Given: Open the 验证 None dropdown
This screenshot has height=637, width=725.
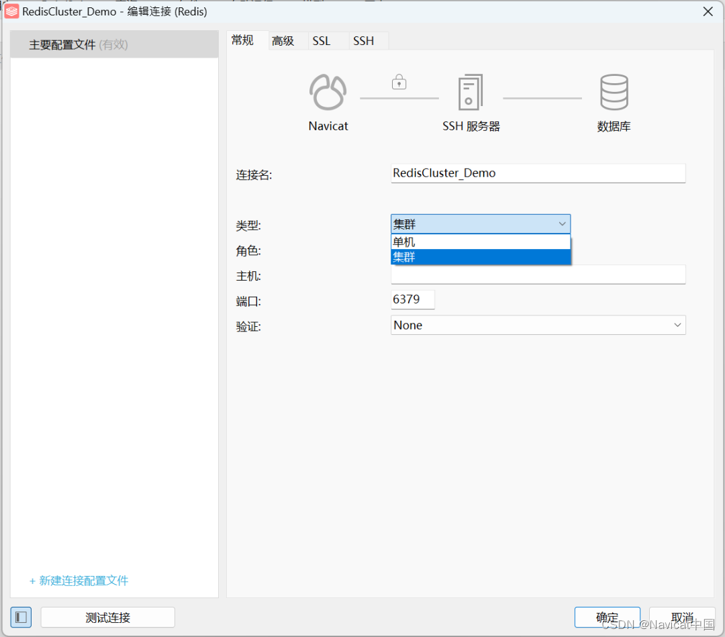Looking at the screenshot, I should [537, 325].
